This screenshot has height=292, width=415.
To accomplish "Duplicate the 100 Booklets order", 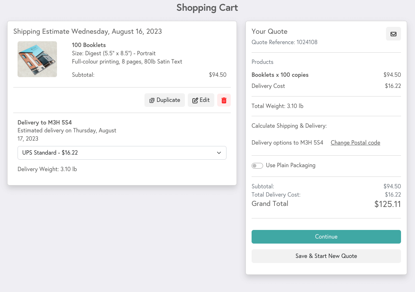I will [x=164, y=100].
